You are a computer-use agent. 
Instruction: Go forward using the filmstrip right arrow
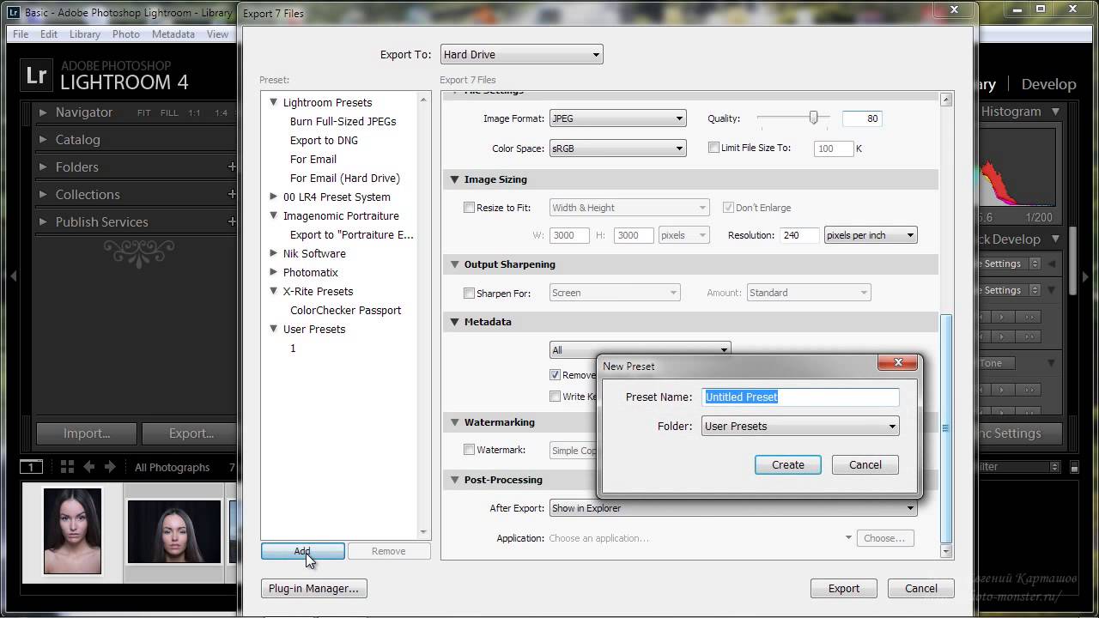click(110, 467)
